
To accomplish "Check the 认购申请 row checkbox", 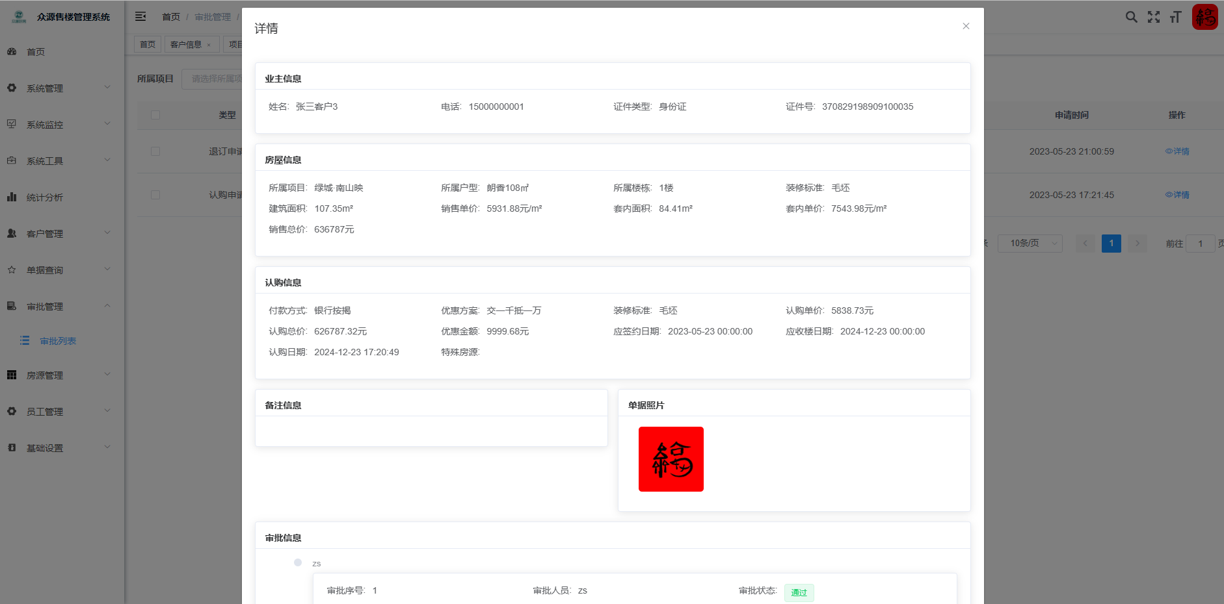I will tap(155, 195).
